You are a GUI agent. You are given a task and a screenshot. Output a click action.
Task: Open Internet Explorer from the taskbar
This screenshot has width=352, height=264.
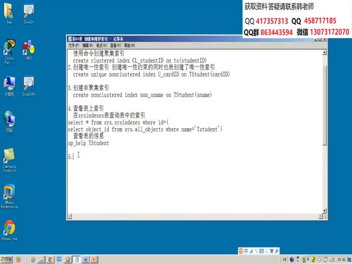[33, 260]
